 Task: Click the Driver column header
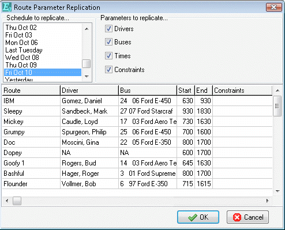(x=89, y=91)
